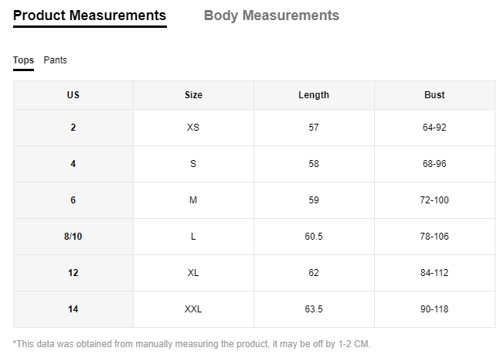504x358 pixels.
Task: Click the manual measuring disclaimer note
Action: click(x=192, y=344)
